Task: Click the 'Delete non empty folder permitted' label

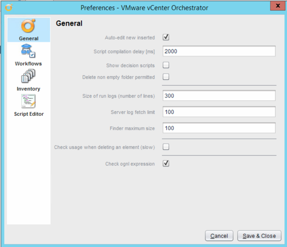Action: [119, 77]
